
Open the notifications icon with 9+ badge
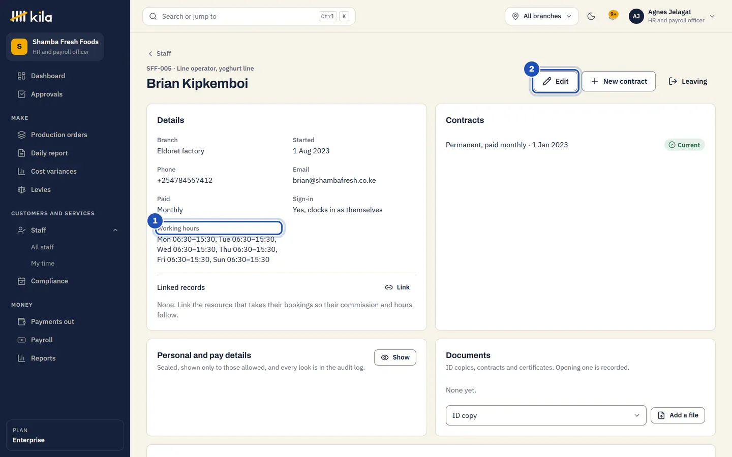tap(613, 16)
